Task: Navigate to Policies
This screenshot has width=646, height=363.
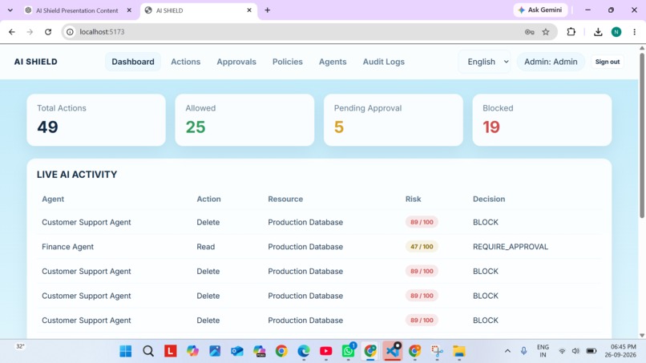Action: (x=287, y=62)
